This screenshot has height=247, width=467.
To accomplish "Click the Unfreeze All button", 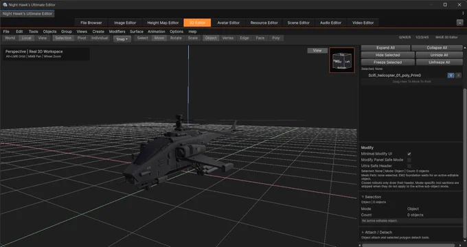I will 439,62.
